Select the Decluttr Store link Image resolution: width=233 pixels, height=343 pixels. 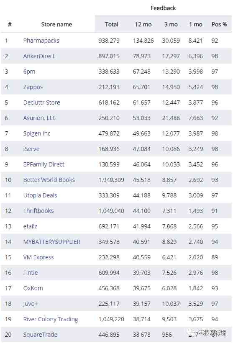click(x=41, y=102)
